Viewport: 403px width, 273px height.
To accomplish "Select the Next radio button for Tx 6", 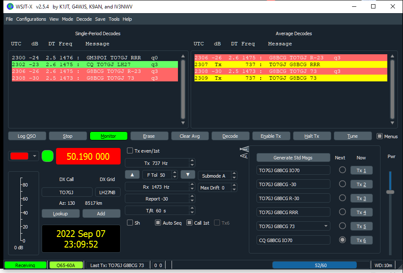I will coord(342,240).
